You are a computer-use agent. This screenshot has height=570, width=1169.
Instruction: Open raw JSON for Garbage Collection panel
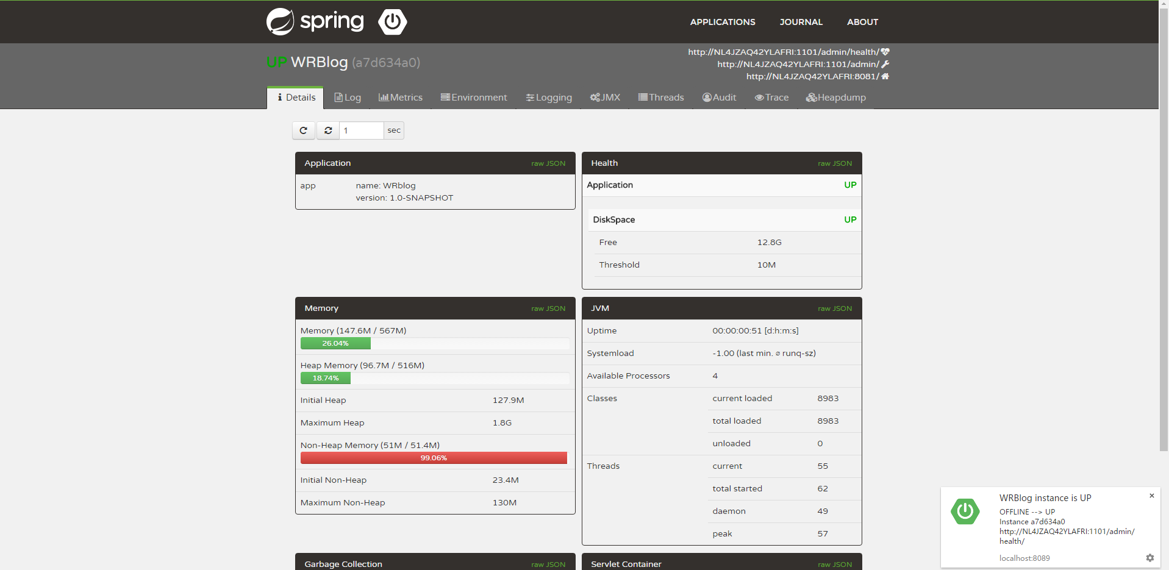coord(548,565)
